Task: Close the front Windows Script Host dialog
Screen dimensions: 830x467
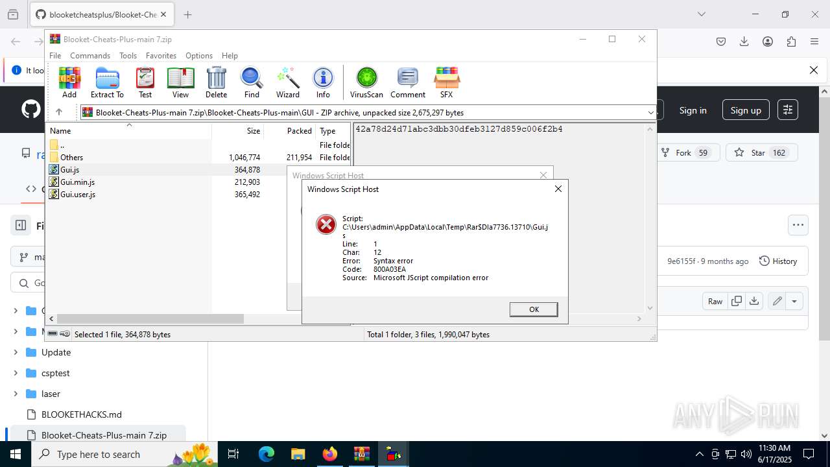Action: pos(558,189)
